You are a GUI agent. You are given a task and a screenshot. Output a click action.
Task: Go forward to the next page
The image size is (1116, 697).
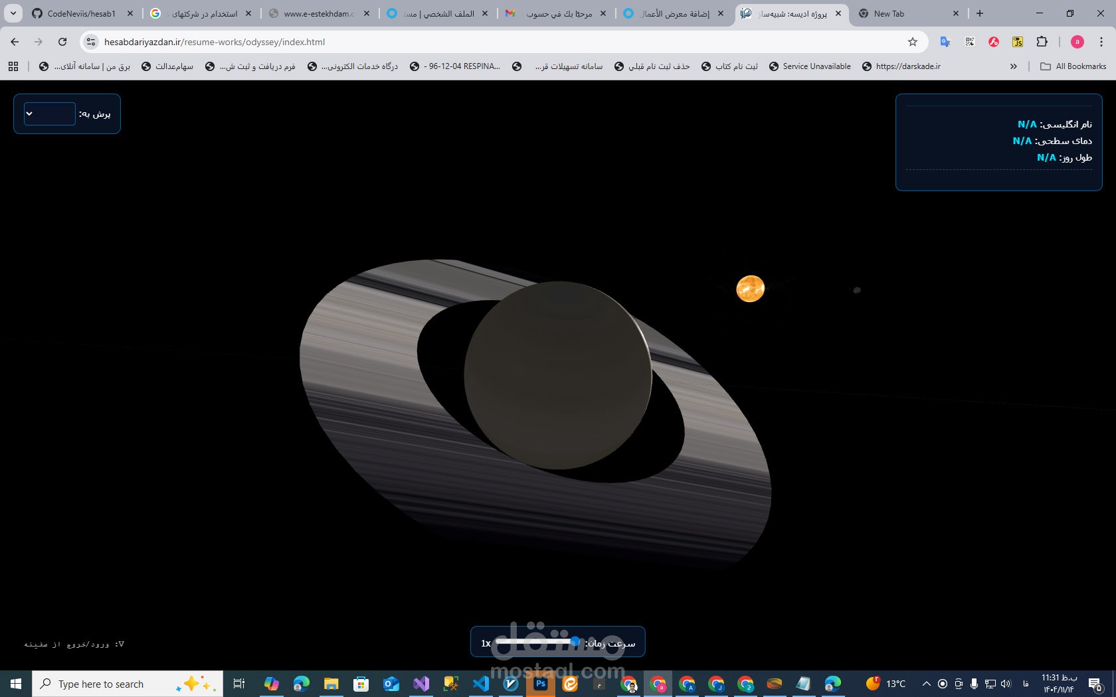39,42
